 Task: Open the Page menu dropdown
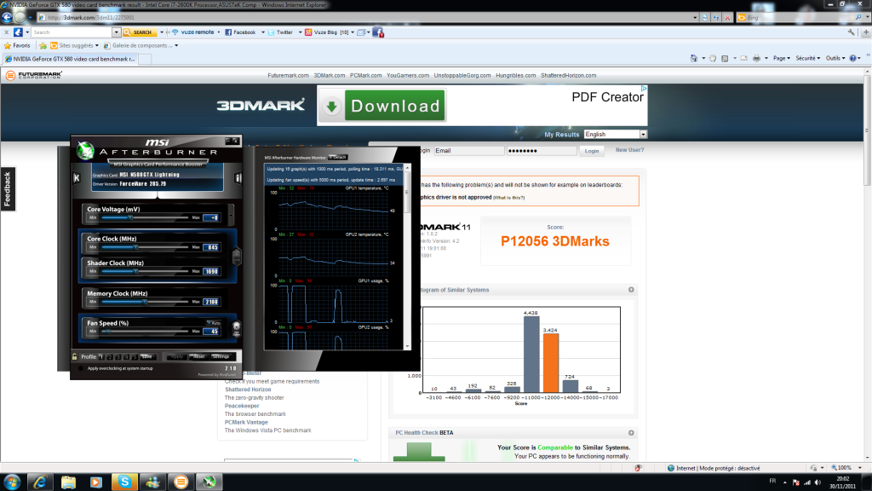782,58
